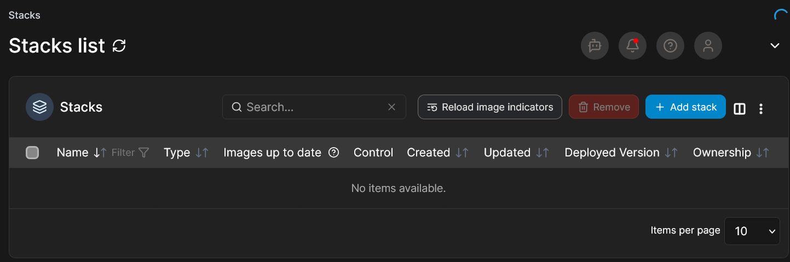Clear search field with X icon
Image resolution: width=790 pixels, height=262 pixels.
391,107
